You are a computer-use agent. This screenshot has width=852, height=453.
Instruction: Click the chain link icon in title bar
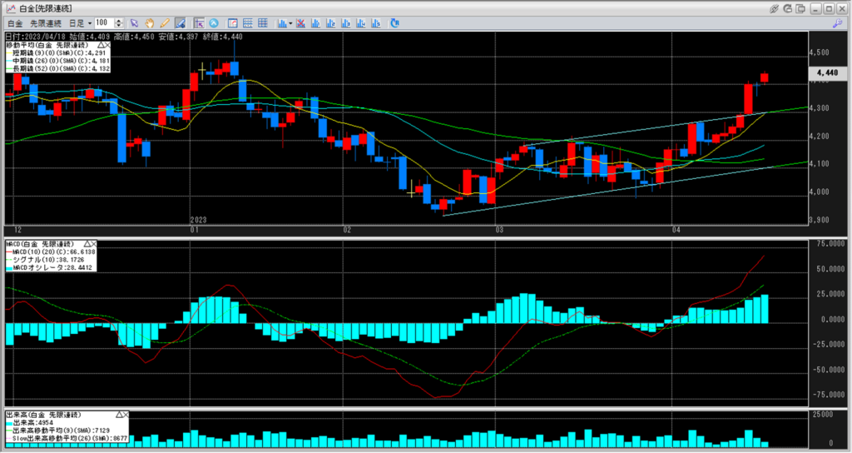tap(774, 7)
